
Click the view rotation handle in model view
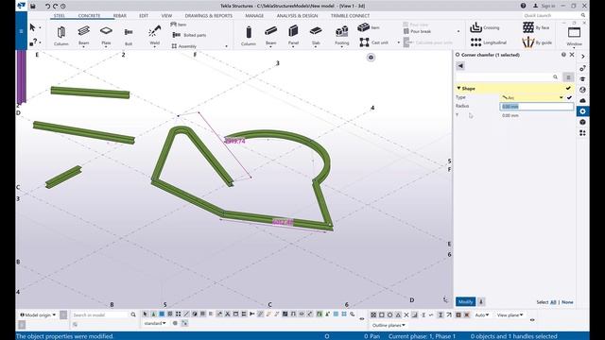tap(371, 58)
